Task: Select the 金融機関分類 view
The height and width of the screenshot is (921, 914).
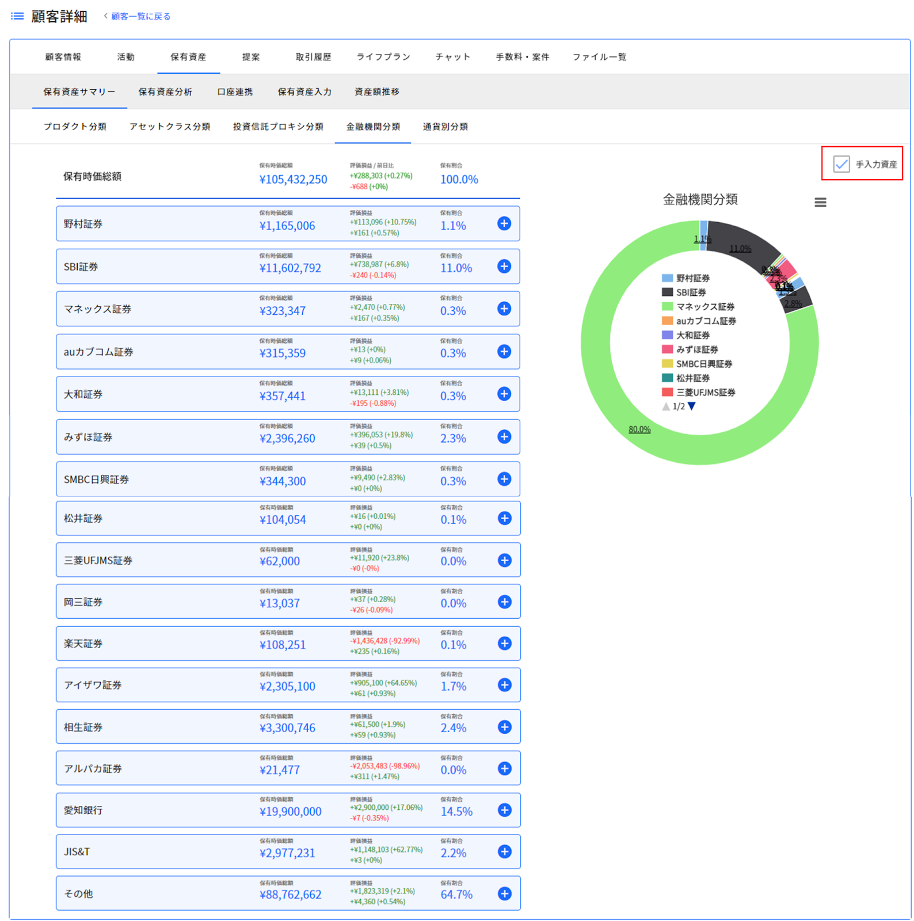Action: coord(373,126)
